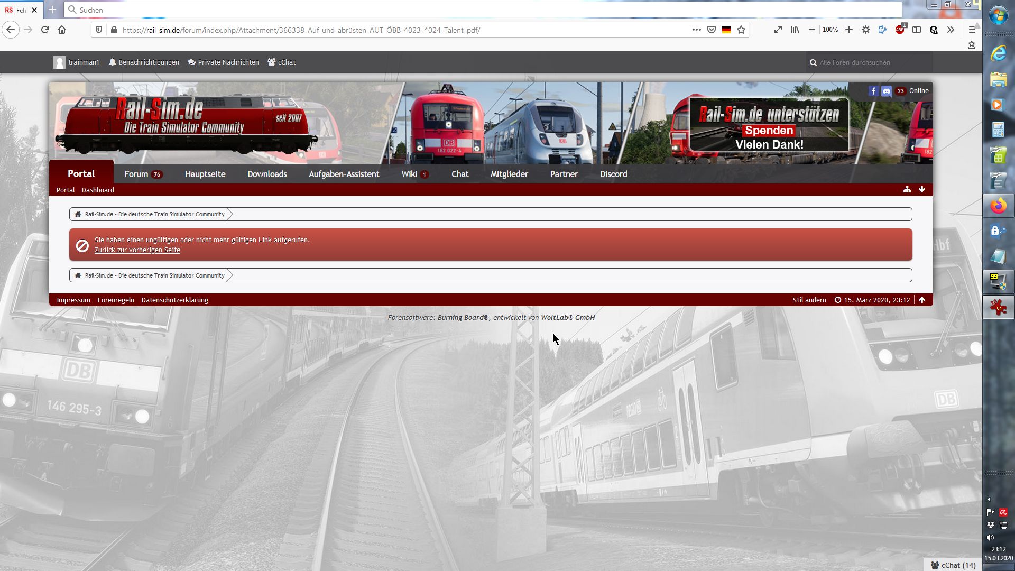Go to the Downloads menu item

267,174
